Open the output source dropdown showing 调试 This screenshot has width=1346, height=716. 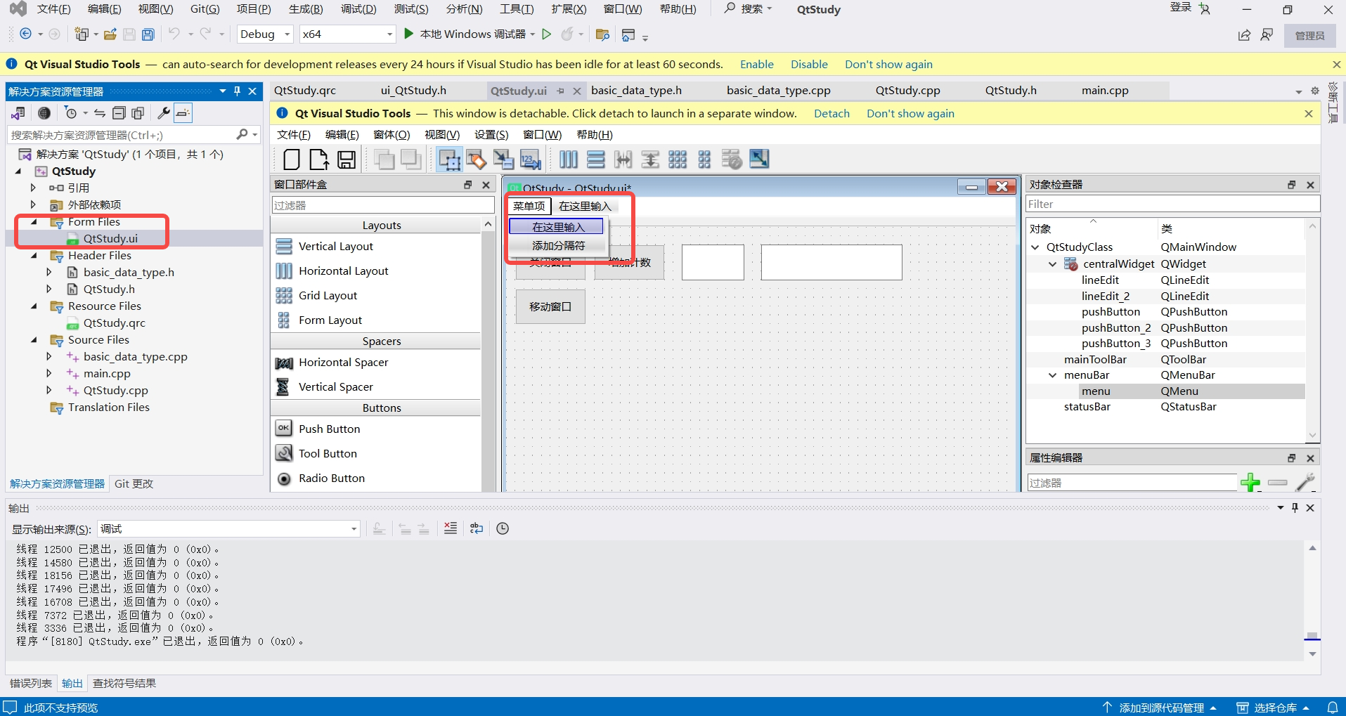[228, 528]
